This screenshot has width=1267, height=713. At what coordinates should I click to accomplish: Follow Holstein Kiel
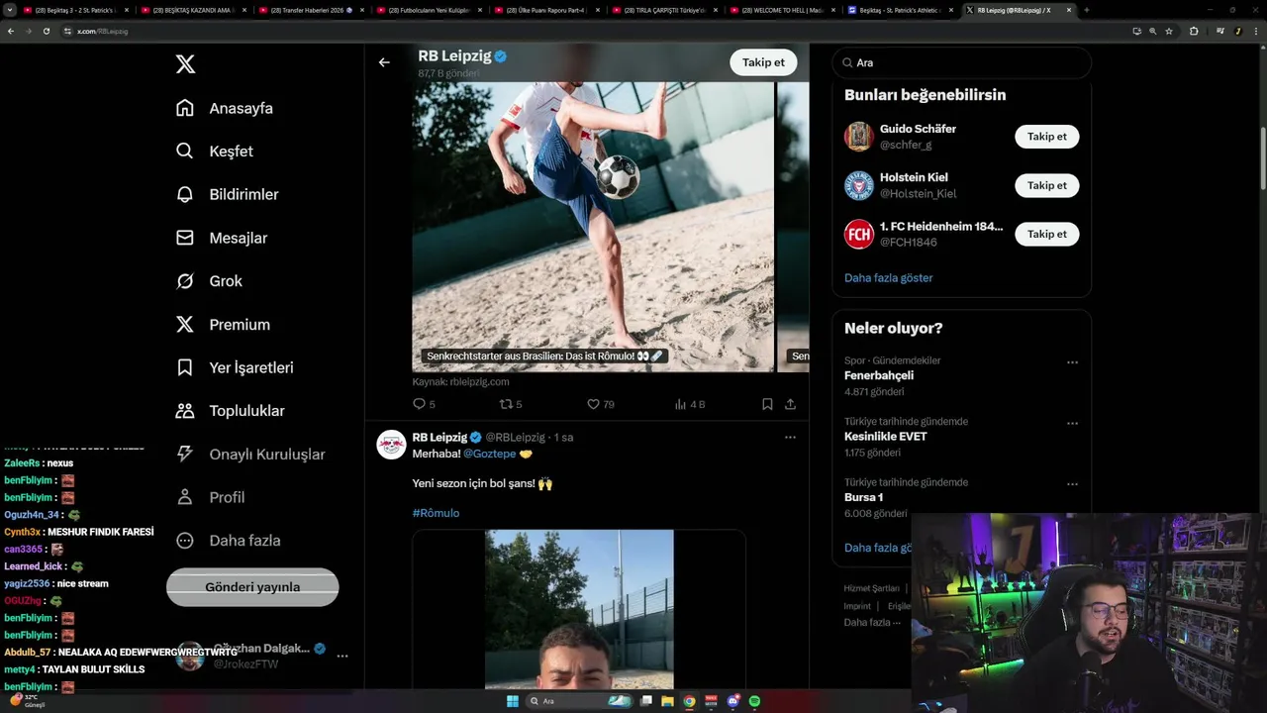(x=1046, y=185)
